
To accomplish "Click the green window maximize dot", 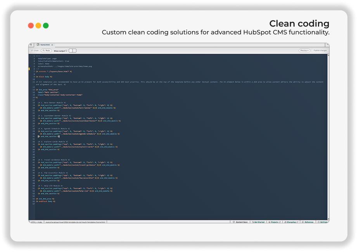I will (46, 26).
